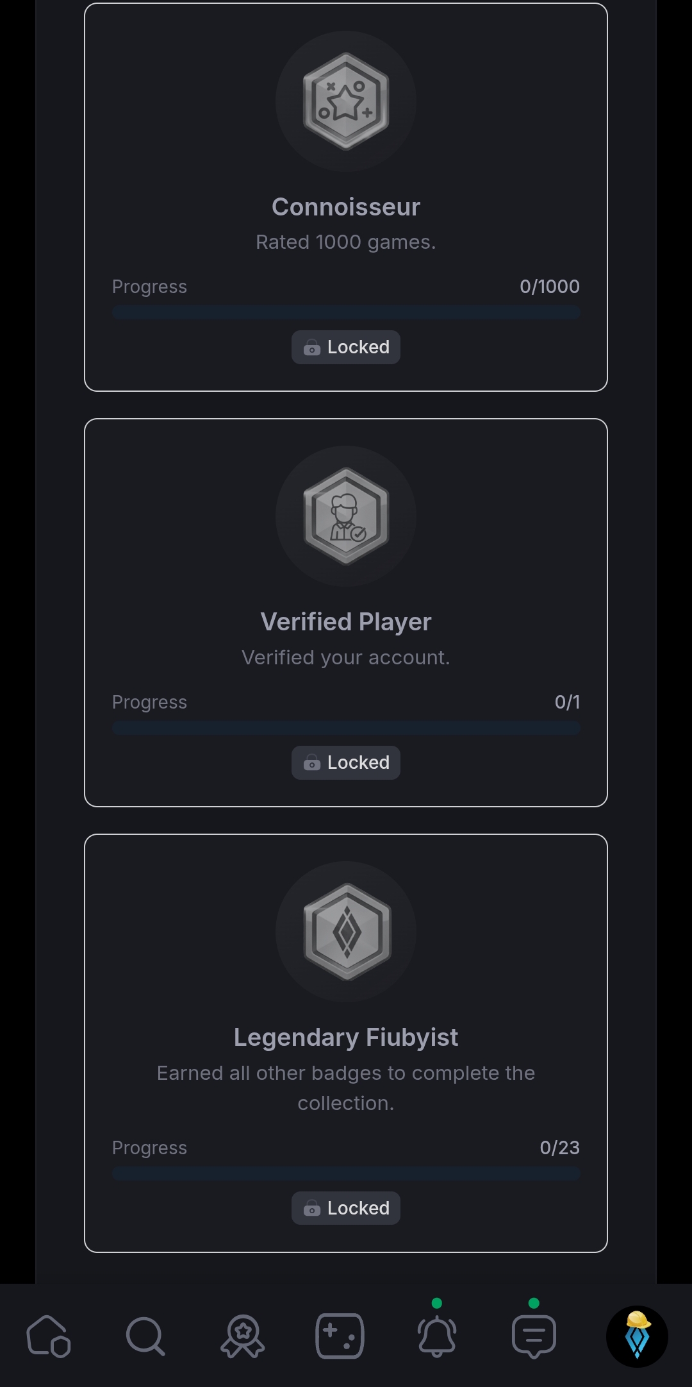692x1387 pixels.
Task: Click the Verified Player progress bar
Action: point(346,728)
